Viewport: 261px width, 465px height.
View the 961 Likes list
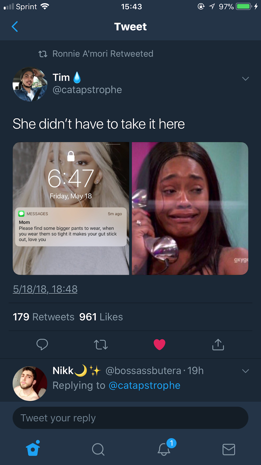pos(101,317)
